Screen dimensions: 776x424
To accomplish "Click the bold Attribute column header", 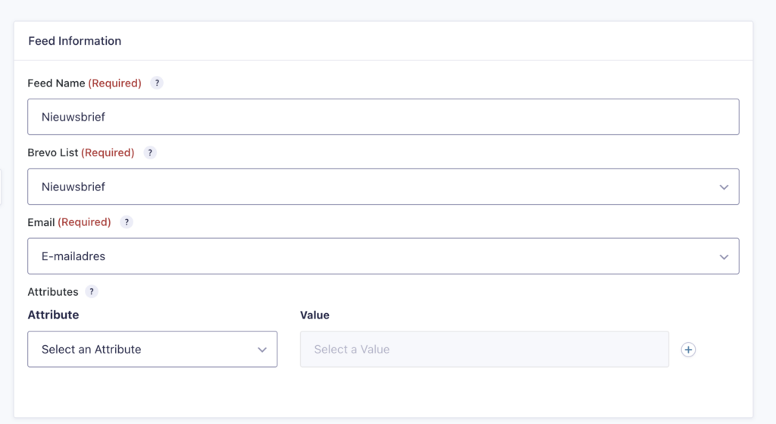I will 53,315.
